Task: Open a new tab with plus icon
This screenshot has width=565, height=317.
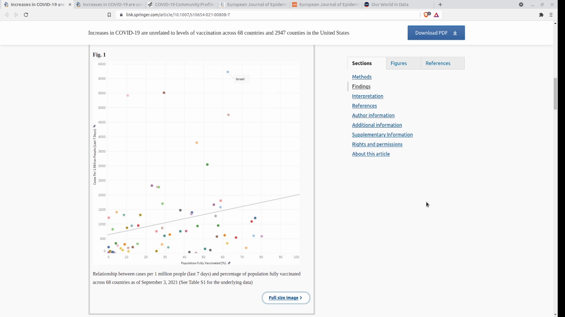Action: (x=440, y=4)
